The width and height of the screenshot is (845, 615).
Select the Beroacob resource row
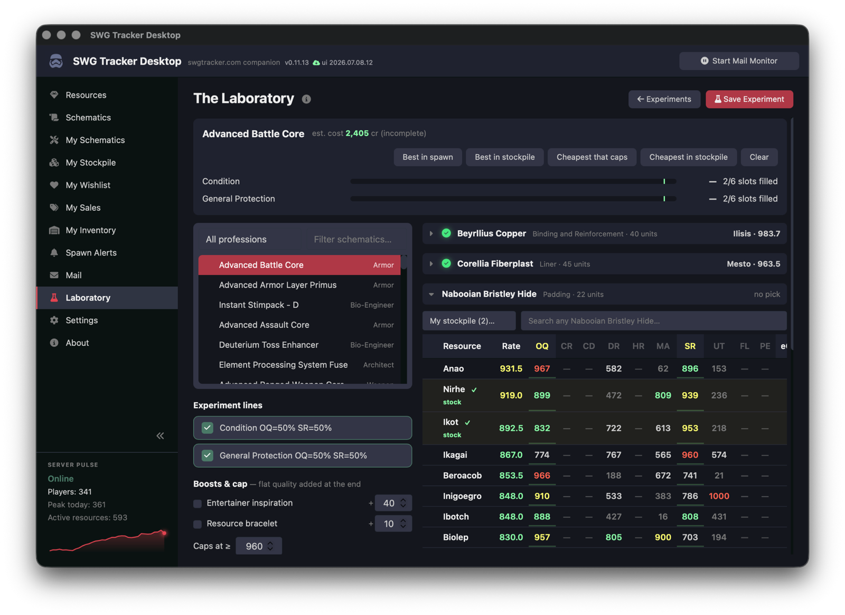click(x=605, y=475)
